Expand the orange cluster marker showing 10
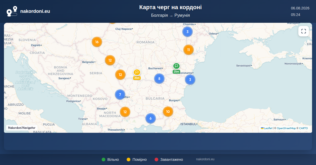Viewport: 316px width, 165px height. 168,112
